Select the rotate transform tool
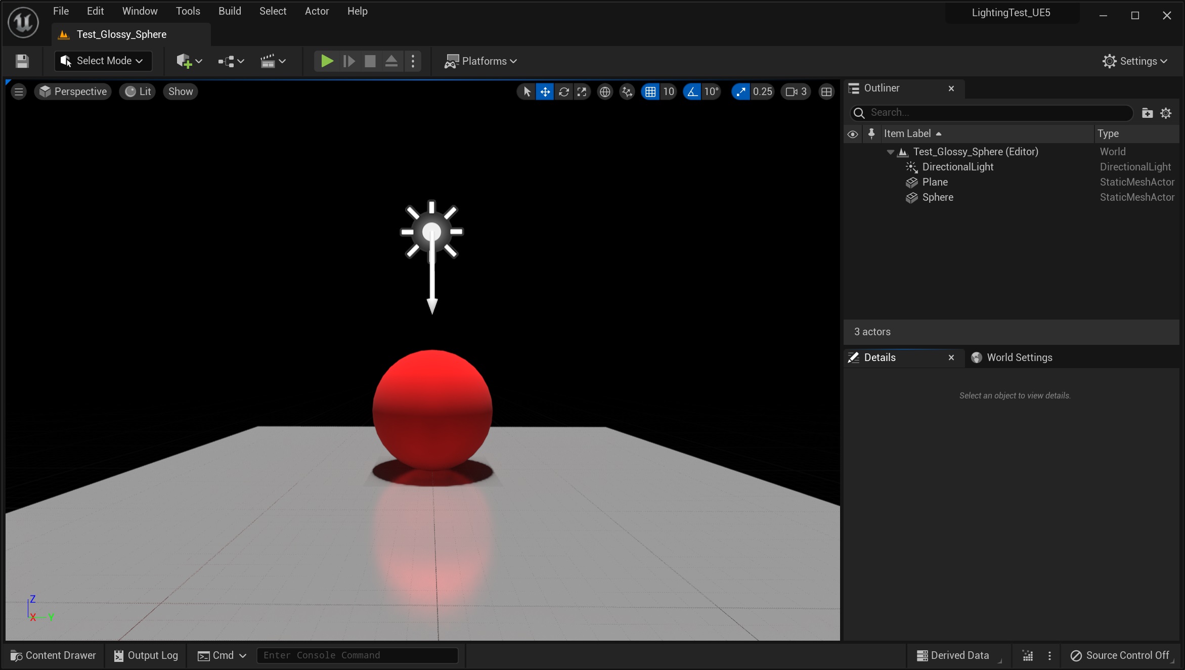The image size is (1185, 670). 563,92
